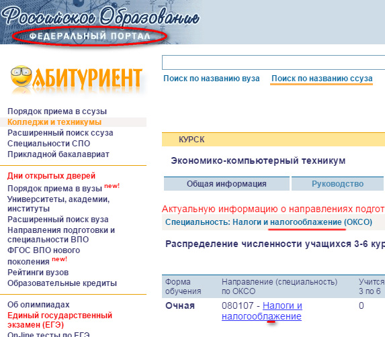Image resolution: width=385 pixels, height=337 pixels.
Task: Open the Общая информация tab
Action: [x=226, y=183]
